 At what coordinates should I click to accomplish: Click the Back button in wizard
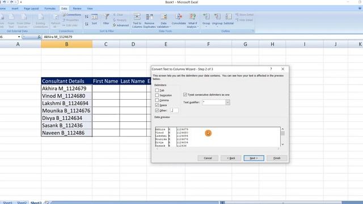click(x=231, y=158)
